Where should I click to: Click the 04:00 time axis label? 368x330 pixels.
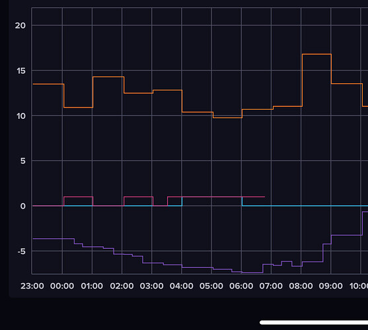point(182,286)
